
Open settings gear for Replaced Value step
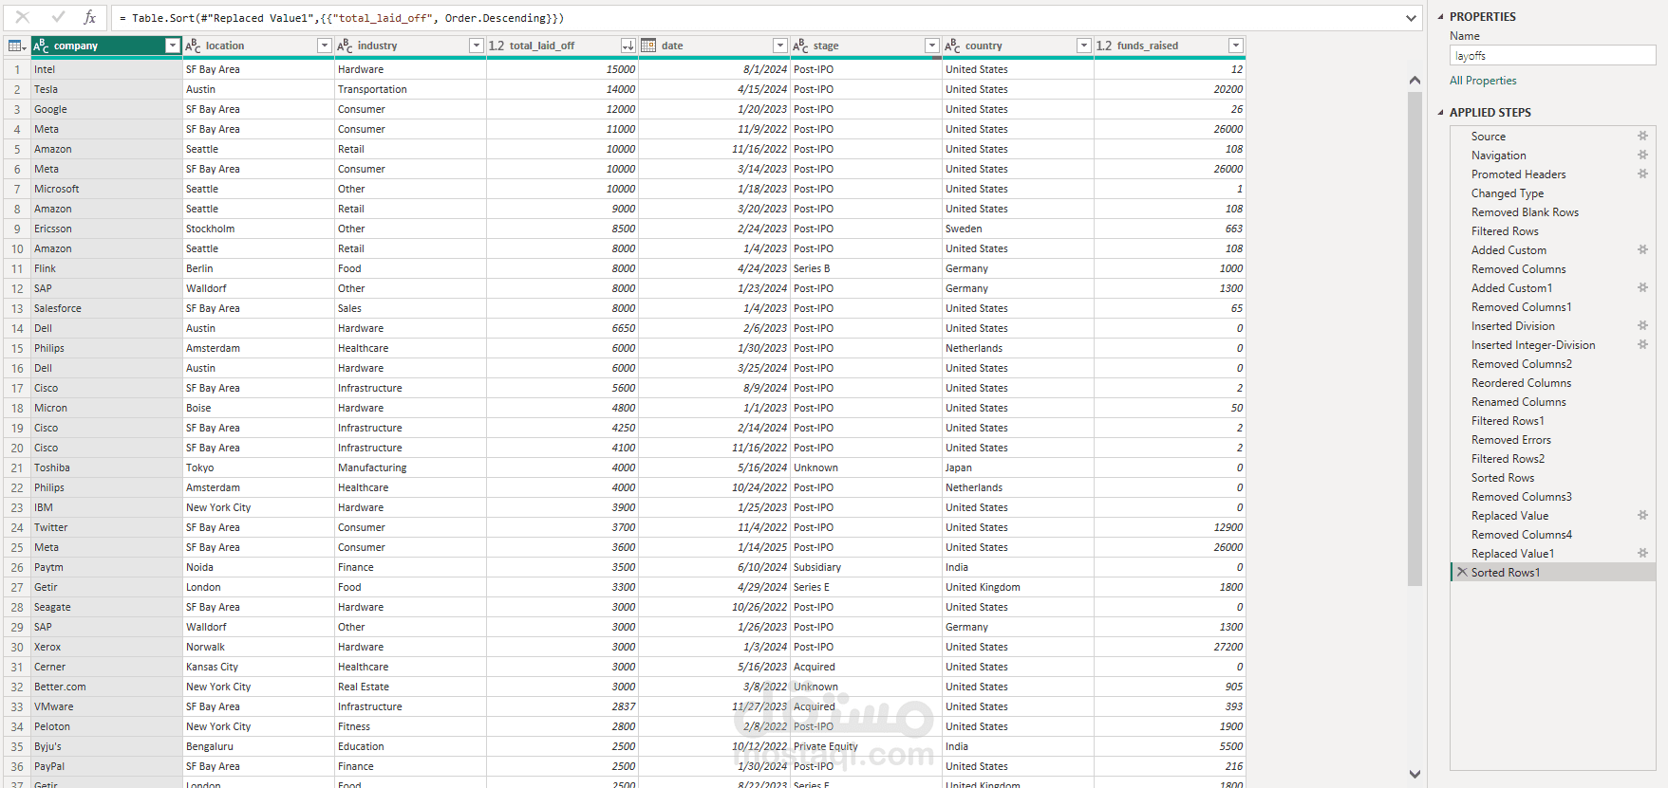1642,515
